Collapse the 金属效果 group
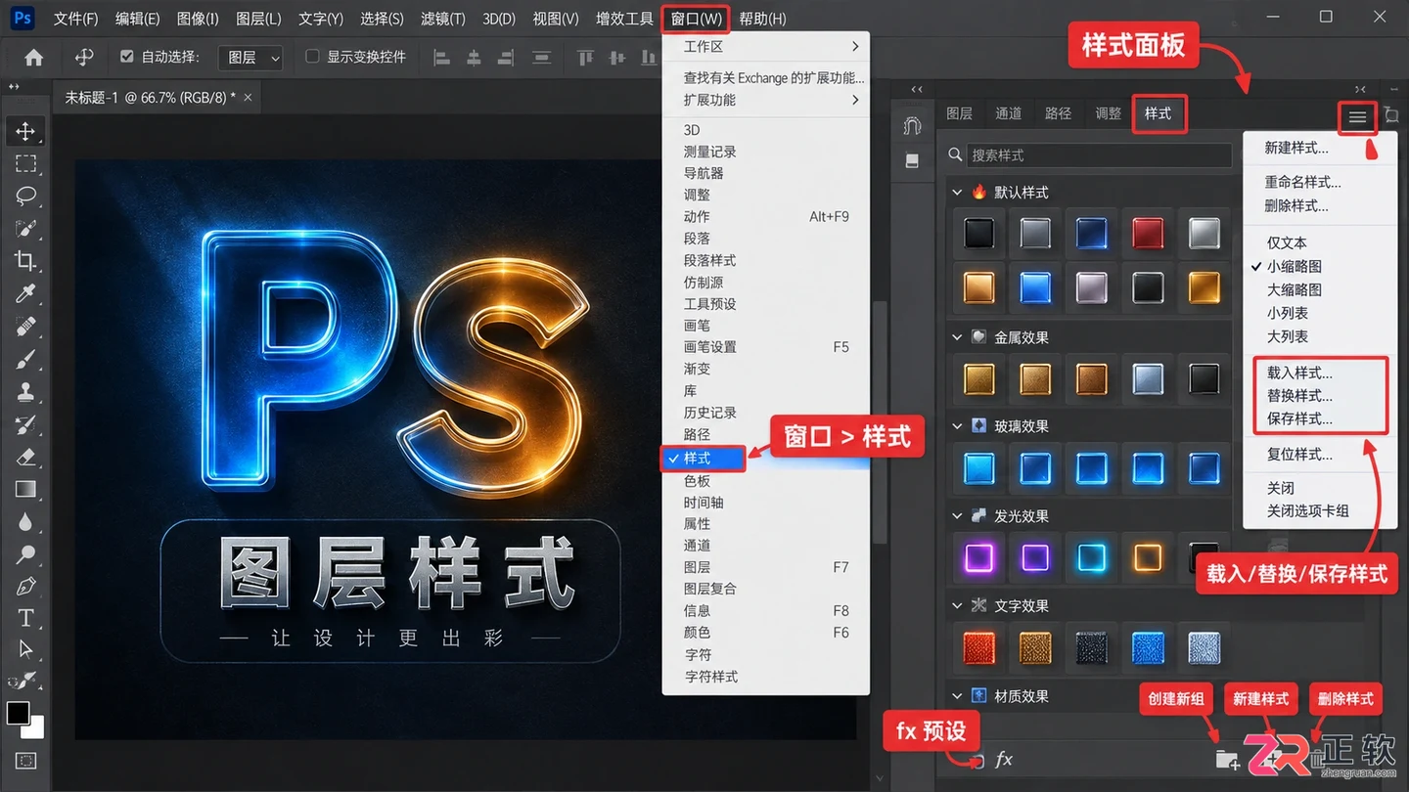Viewport: 1409px width, 792px height. [957, 337]
